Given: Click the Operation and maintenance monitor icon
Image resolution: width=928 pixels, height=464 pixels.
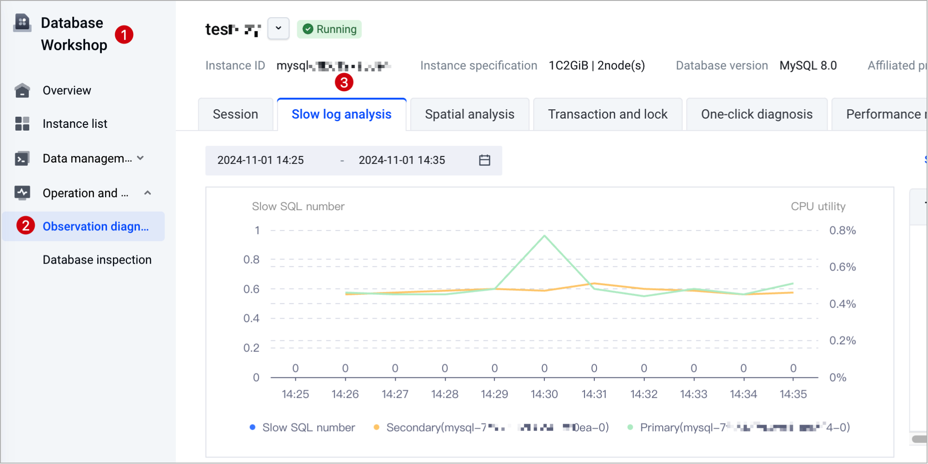Looking at the screenshot, I should click(22, 193).
